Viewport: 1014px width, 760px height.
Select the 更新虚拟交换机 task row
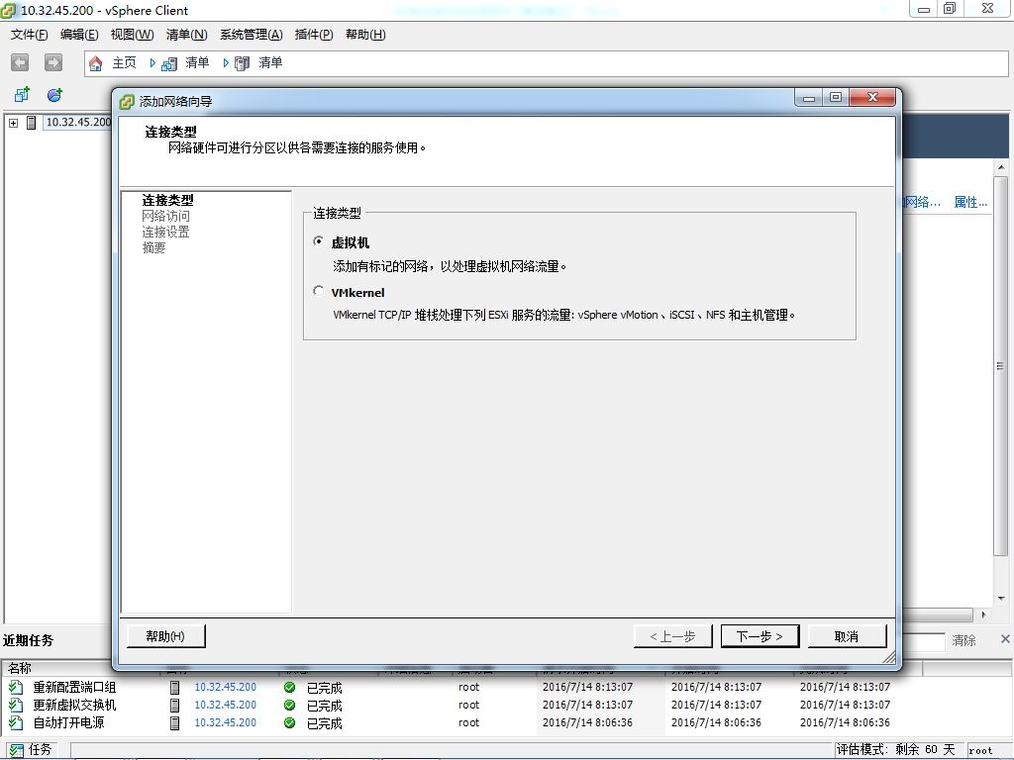[x=506, y=705]
